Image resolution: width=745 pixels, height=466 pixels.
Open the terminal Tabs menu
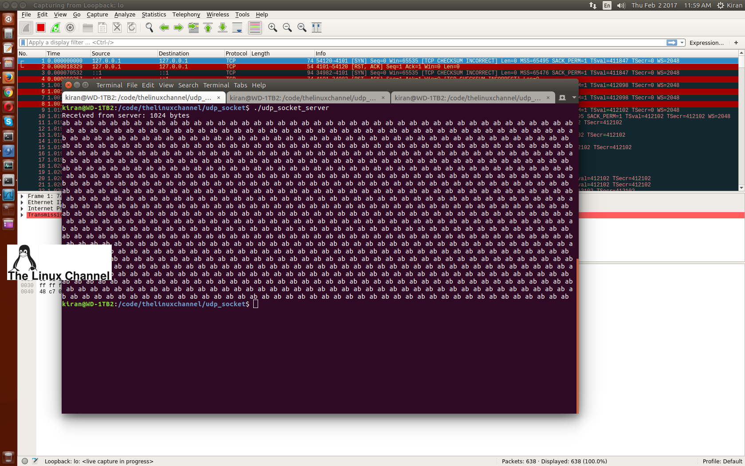[240, 85]
